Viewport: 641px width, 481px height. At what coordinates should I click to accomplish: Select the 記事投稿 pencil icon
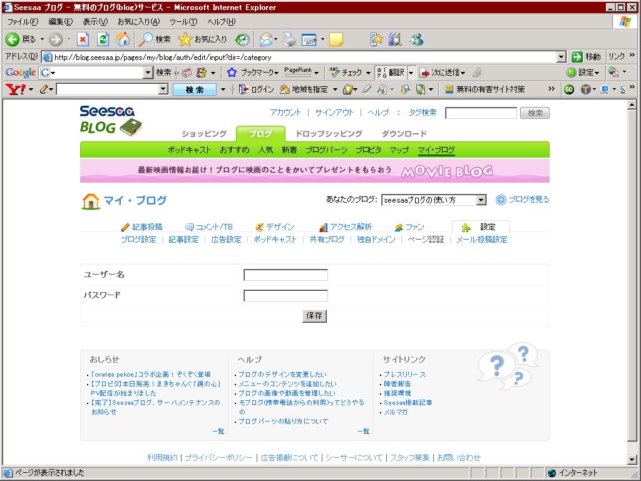click(124, 227)
